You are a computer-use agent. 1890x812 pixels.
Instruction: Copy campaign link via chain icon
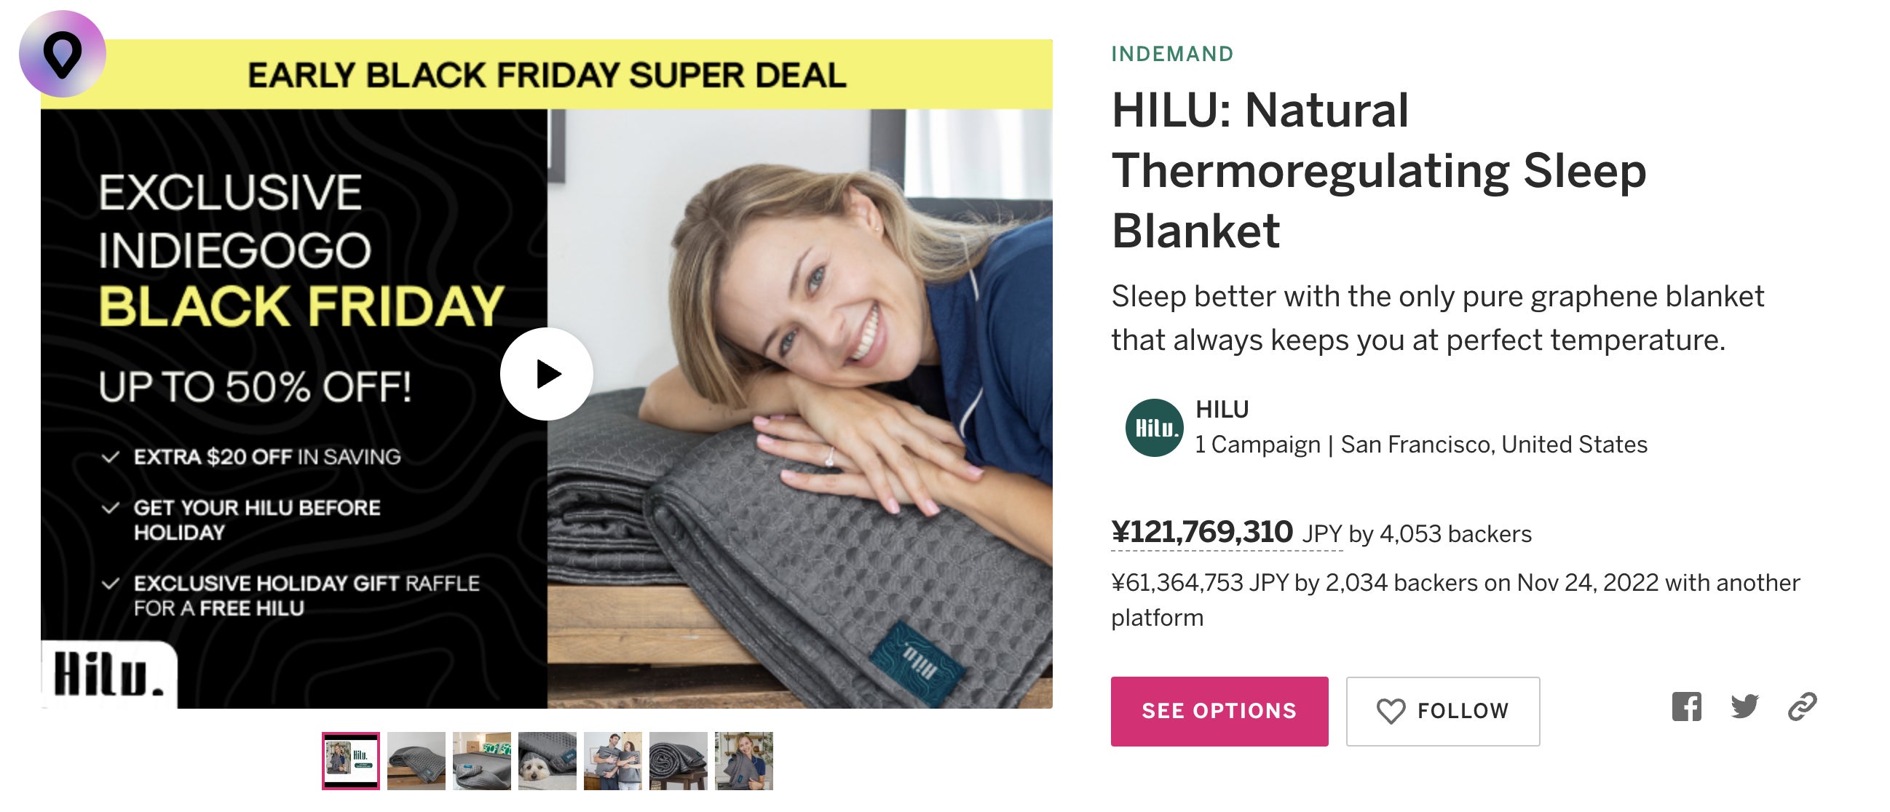pyautogui.click(x=1802, y=707)
